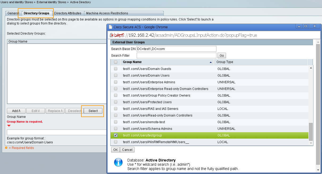
Task: Click the Group Name sort arrow indicator
Action: click(211, 62)
